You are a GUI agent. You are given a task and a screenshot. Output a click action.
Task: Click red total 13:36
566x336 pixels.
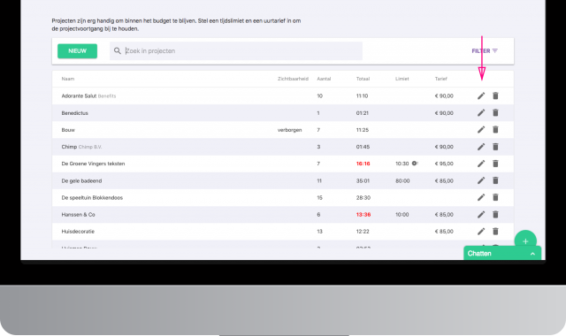363,215
